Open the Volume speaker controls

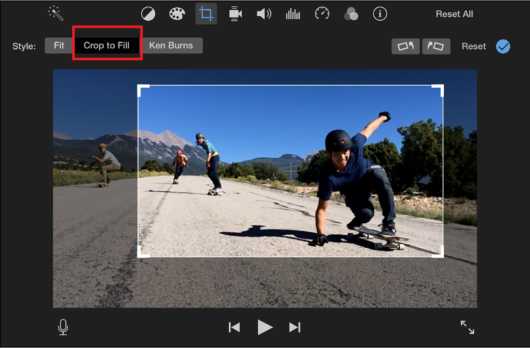(264, 14)
